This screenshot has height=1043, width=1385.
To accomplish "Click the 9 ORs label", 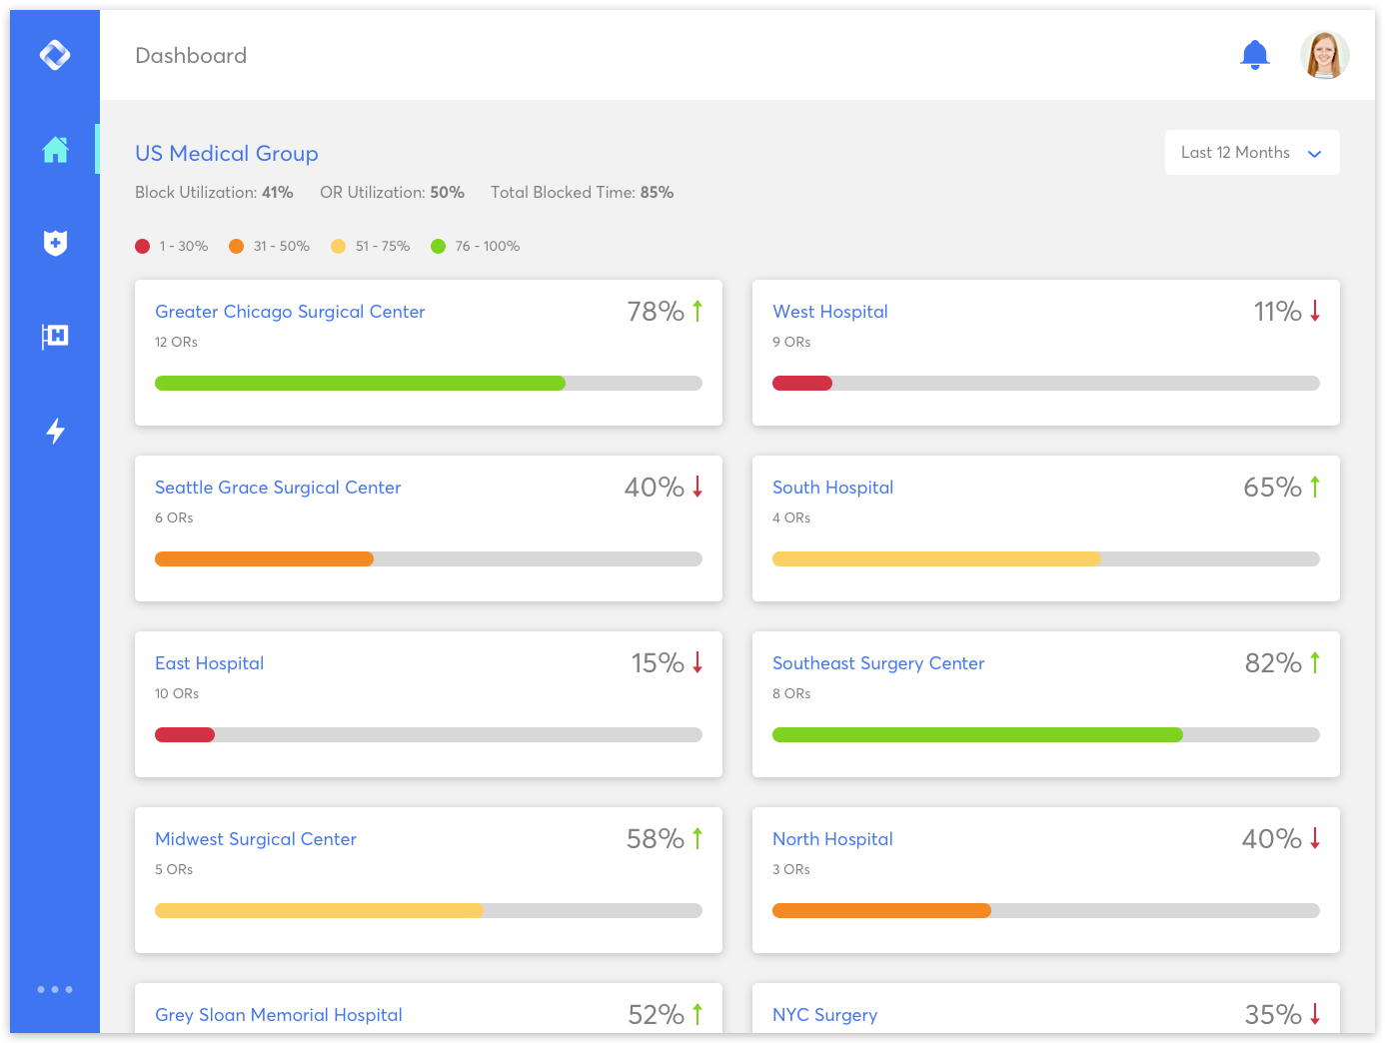I will pyautogui.click(x=791, y=342).
